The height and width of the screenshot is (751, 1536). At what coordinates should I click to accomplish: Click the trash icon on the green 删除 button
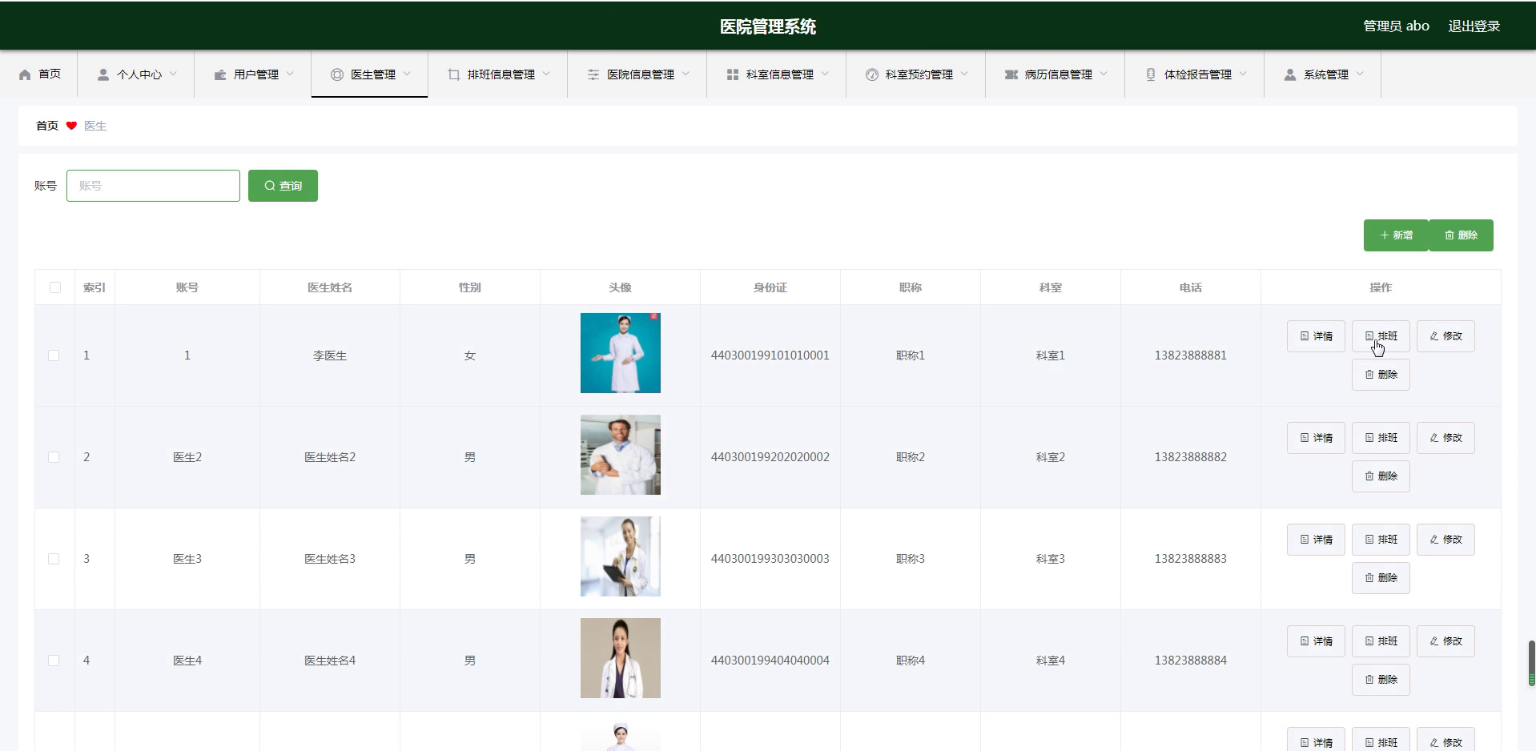[1450, 235]
